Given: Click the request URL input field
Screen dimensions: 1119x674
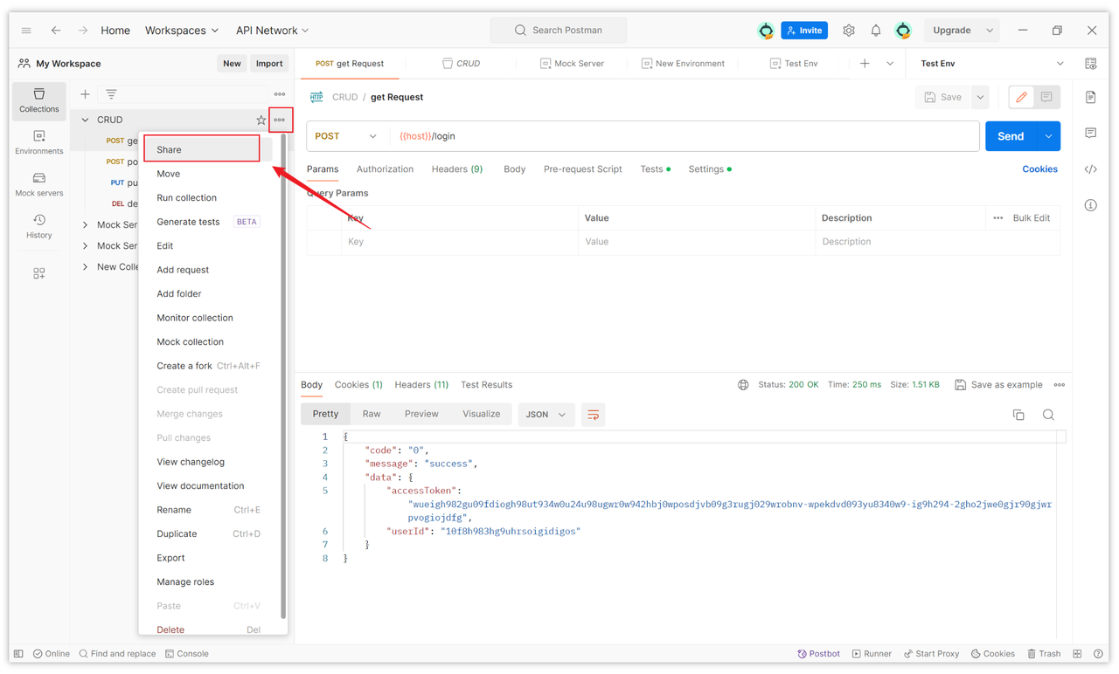Looking at the screenshot, I should click(685, 136).
